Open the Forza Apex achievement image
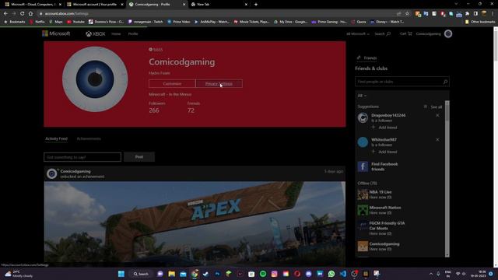This screenshot has width=498, height=280. click(195, 224)
